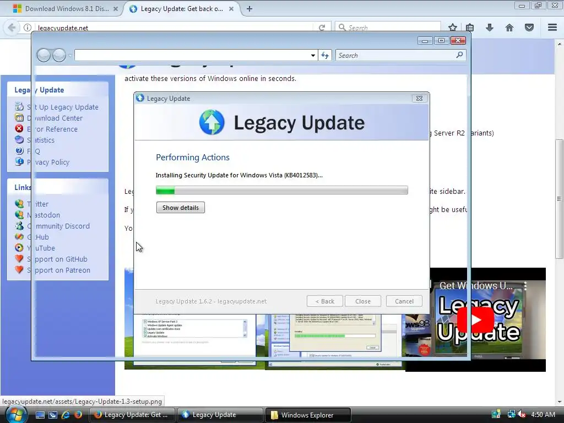The image size is (564, 423).
Task: Open the Explorer address bar dropdown arrow
Action: pos(313,56)
